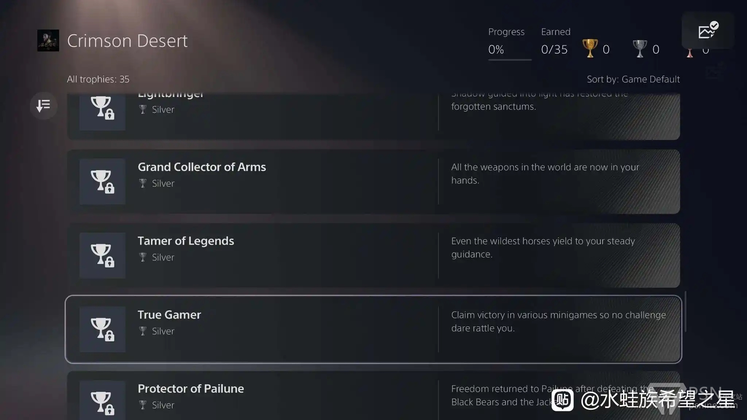Click the 0% progress bar
This screenshot has width=747, height=420.
click(x=510, y=59)
